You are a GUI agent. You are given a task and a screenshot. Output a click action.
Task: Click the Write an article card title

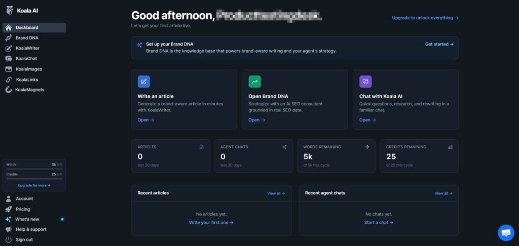(156, 97)
